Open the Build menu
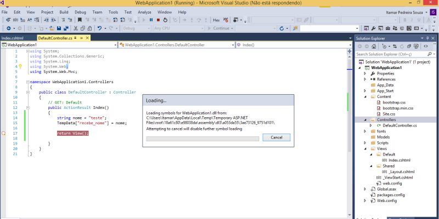The width and height of the screenshot is (439, 219). 64,12
